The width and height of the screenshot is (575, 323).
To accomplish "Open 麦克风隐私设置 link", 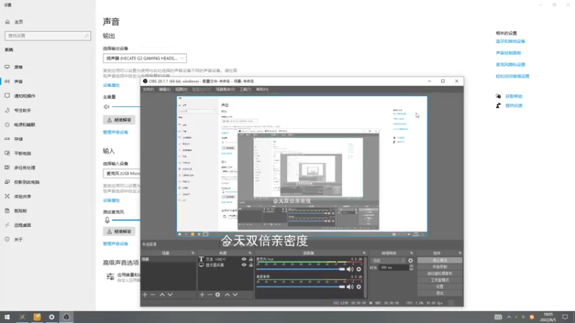I will (510, 65).
